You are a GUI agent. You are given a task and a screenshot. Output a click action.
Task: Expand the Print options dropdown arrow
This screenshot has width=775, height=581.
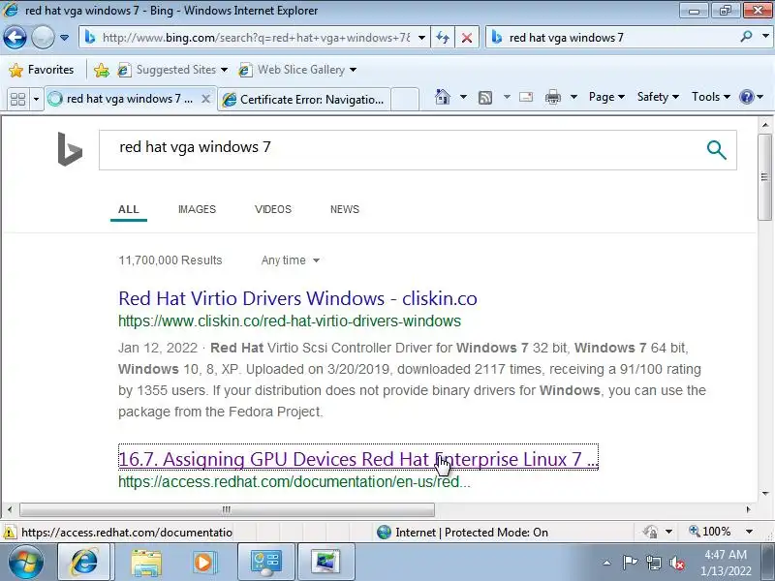point(573,97)
